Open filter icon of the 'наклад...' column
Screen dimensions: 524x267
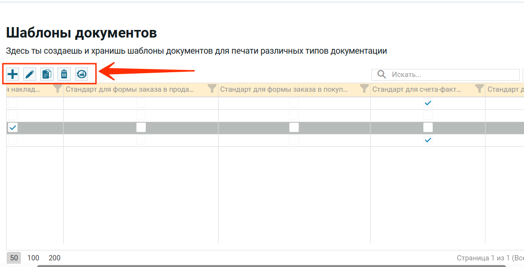57,89
